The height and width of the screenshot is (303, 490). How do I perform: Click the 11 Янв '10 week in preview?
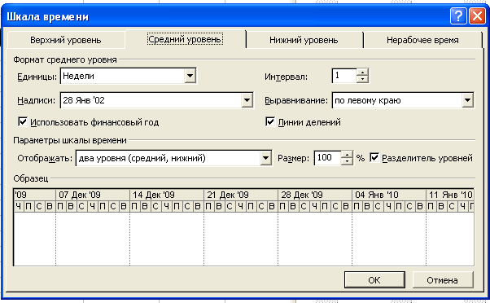point(450,195)
